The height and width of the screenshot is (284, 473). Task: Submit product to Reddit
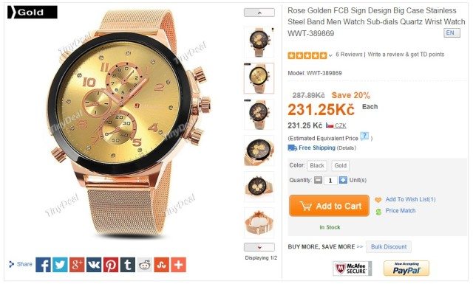pyautogui.click(x=145, y=265)
